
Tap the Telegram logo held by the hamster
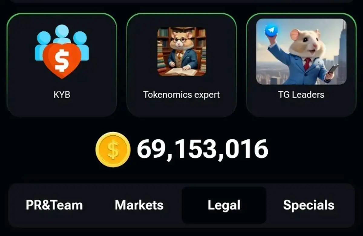271,30
